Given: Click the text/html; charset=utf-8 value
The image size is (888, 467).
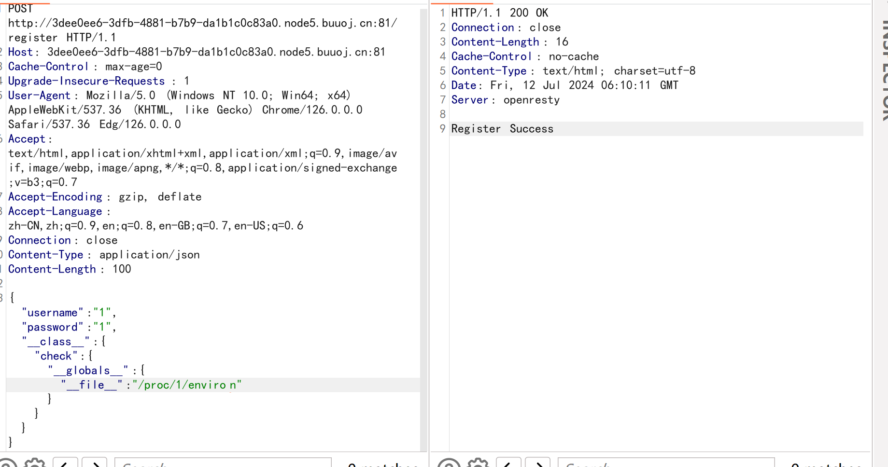Looking at the screenshot, I should point(619,71).
